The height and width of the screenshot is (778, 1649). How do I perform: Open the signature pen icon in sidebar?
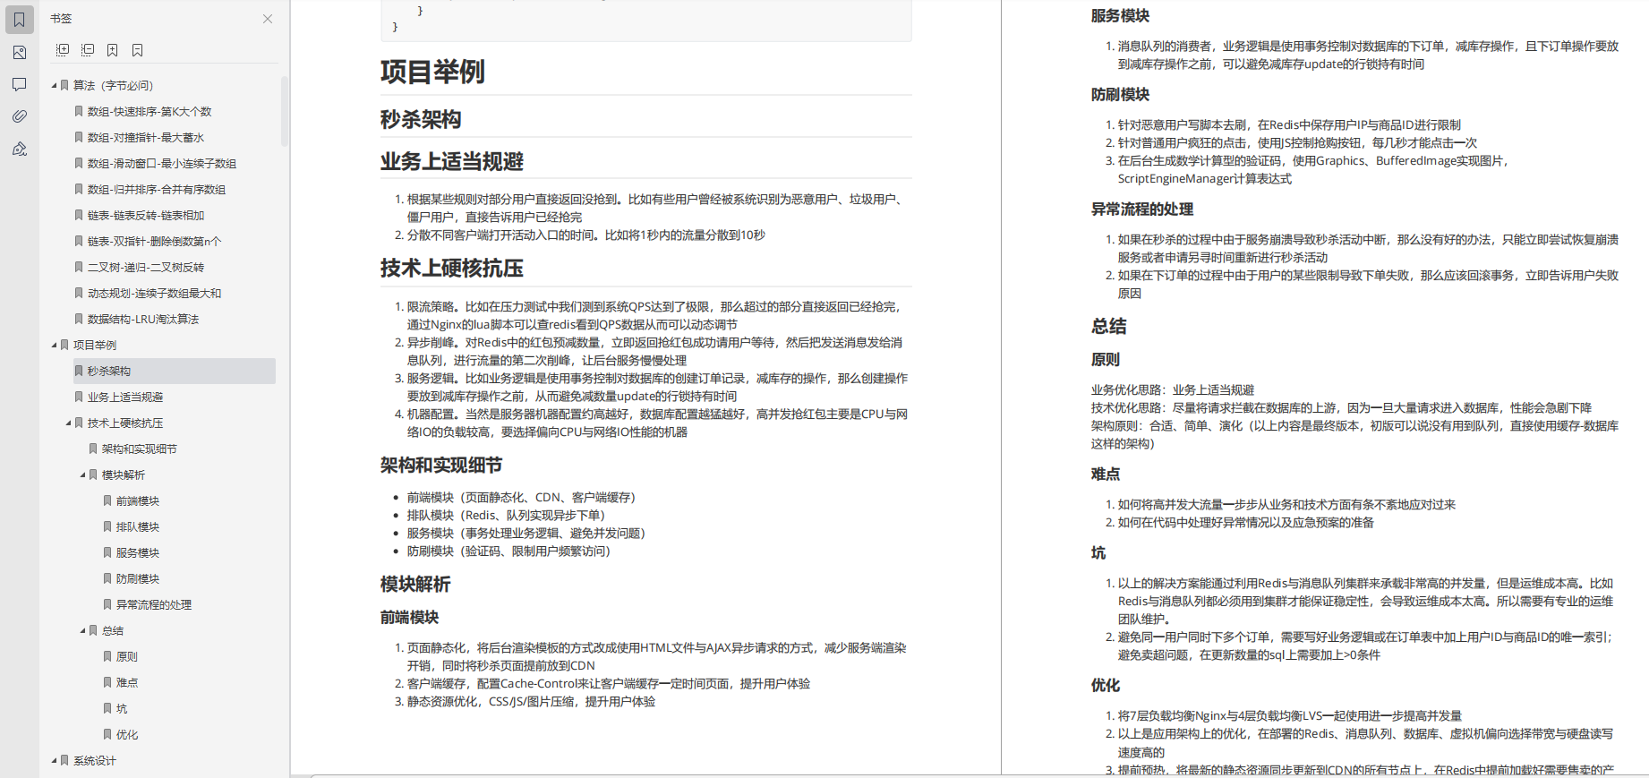pos(19,149)
